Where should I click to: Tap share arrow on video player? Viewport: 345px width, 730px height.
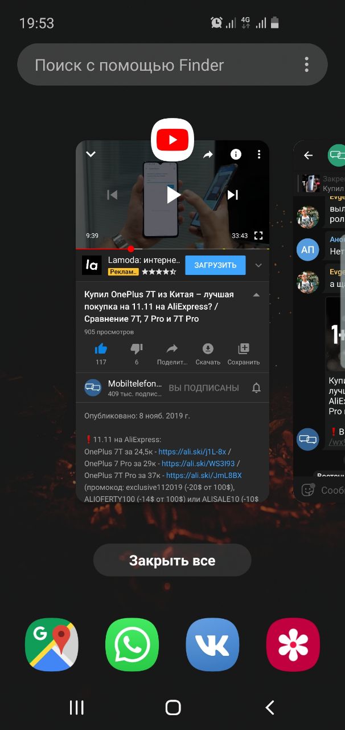coord(208,155)
